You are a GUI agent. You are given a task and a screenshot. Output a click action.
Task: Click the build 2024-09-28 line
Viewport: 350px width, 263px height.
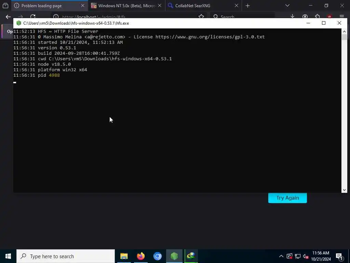pos(79,53)
